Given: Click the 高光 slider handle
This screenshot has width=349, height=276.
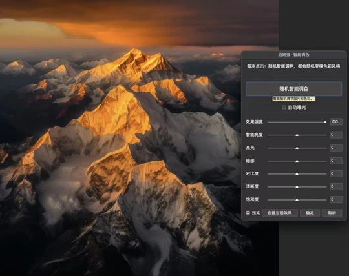Looking at the screenshot, I should click(x=297, y=148).
